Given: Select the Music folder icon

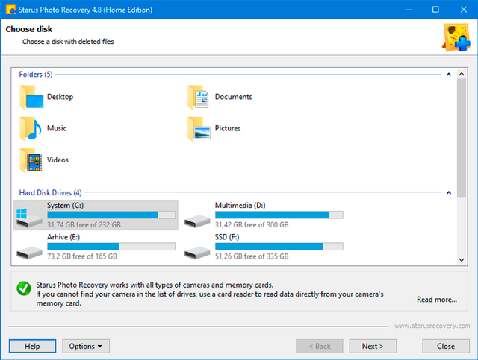Looking at the screenshot, I should click(31, 129).
